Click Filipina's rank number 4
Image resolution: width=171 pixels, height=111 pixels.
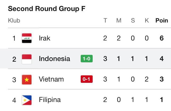click(14, 100)
